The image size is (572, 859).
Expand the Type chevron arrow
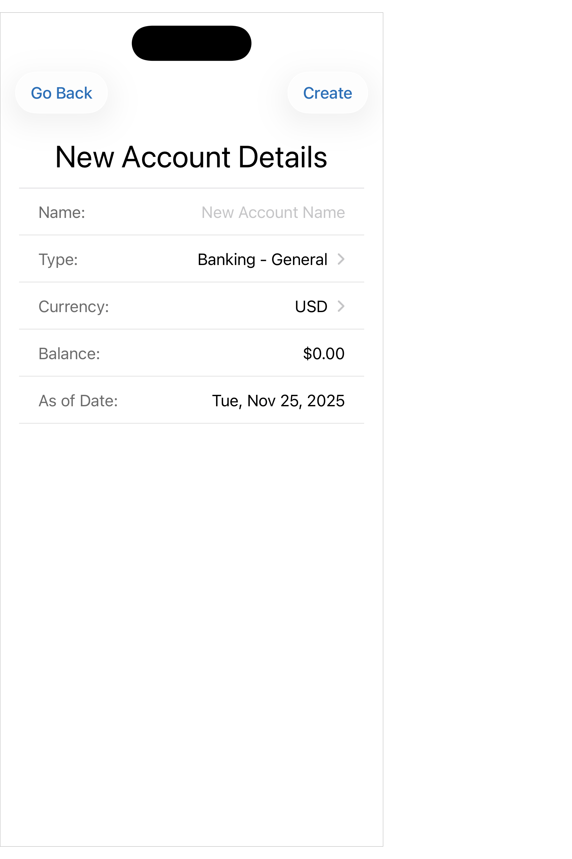coord(341,259)
